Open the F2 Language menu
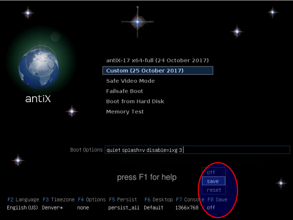Viewport: 293px width, 220px height. click(23, 200)
